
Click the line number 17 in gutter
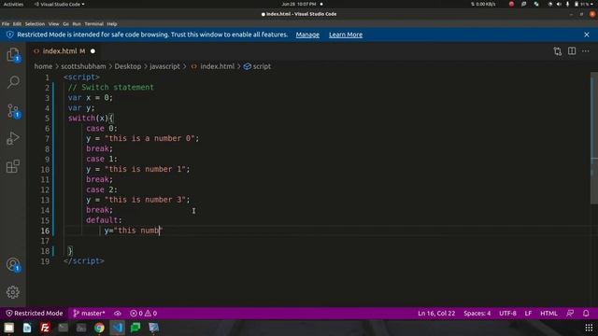tap(45, 241)
